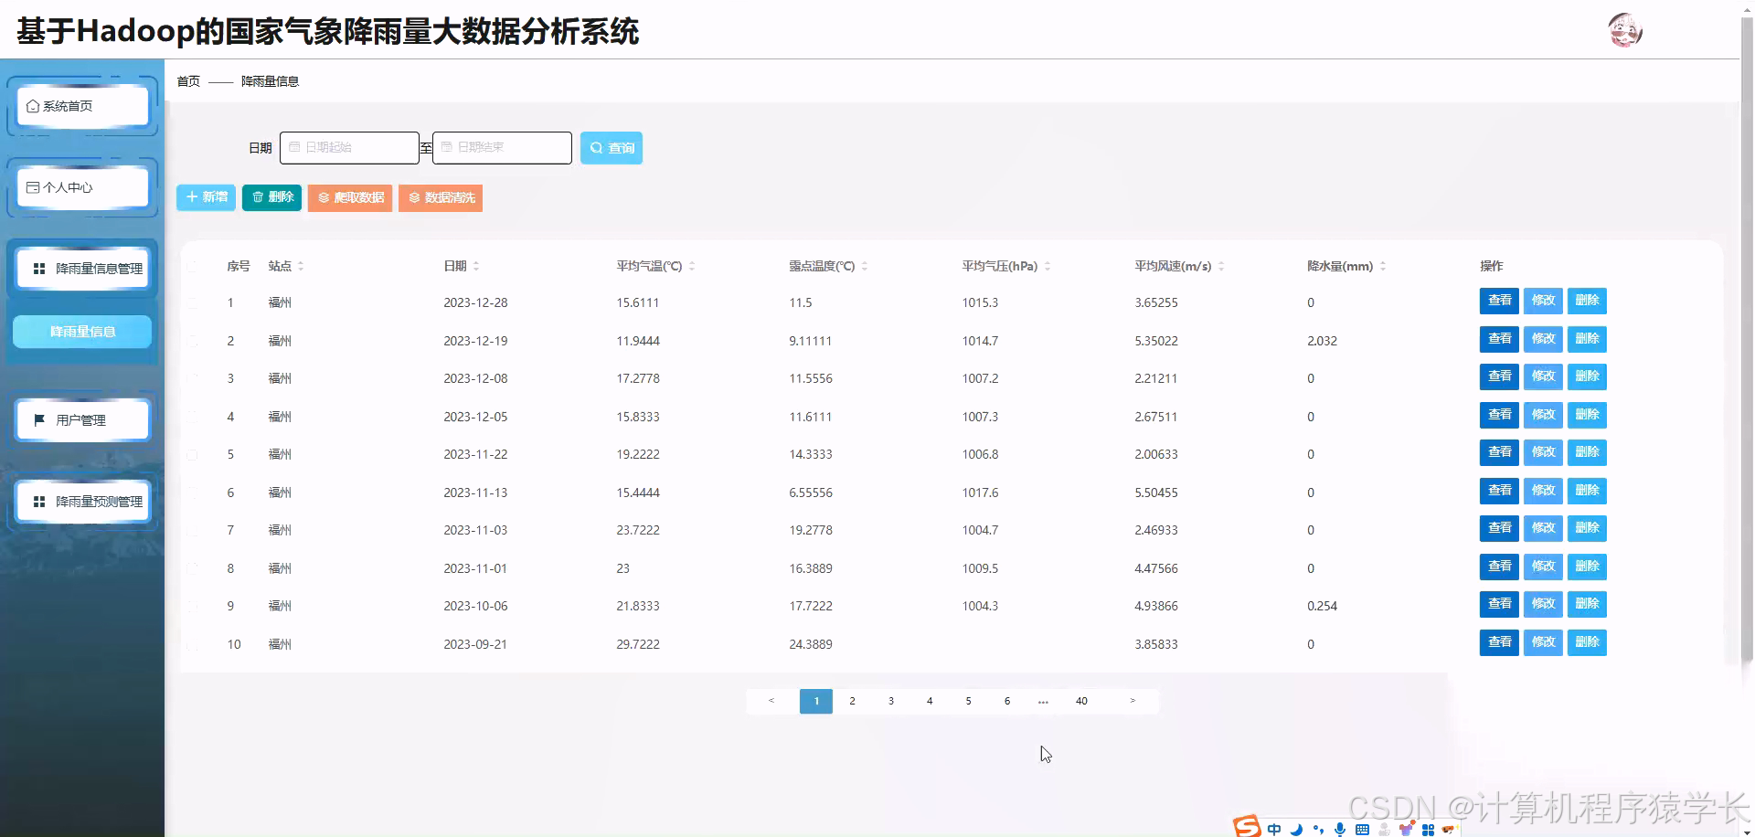Image resolution: width=1755 pixels, height=837 pixels.
Task: Click the grid icon on 降雨量信息管理
Action: point(37,268)
